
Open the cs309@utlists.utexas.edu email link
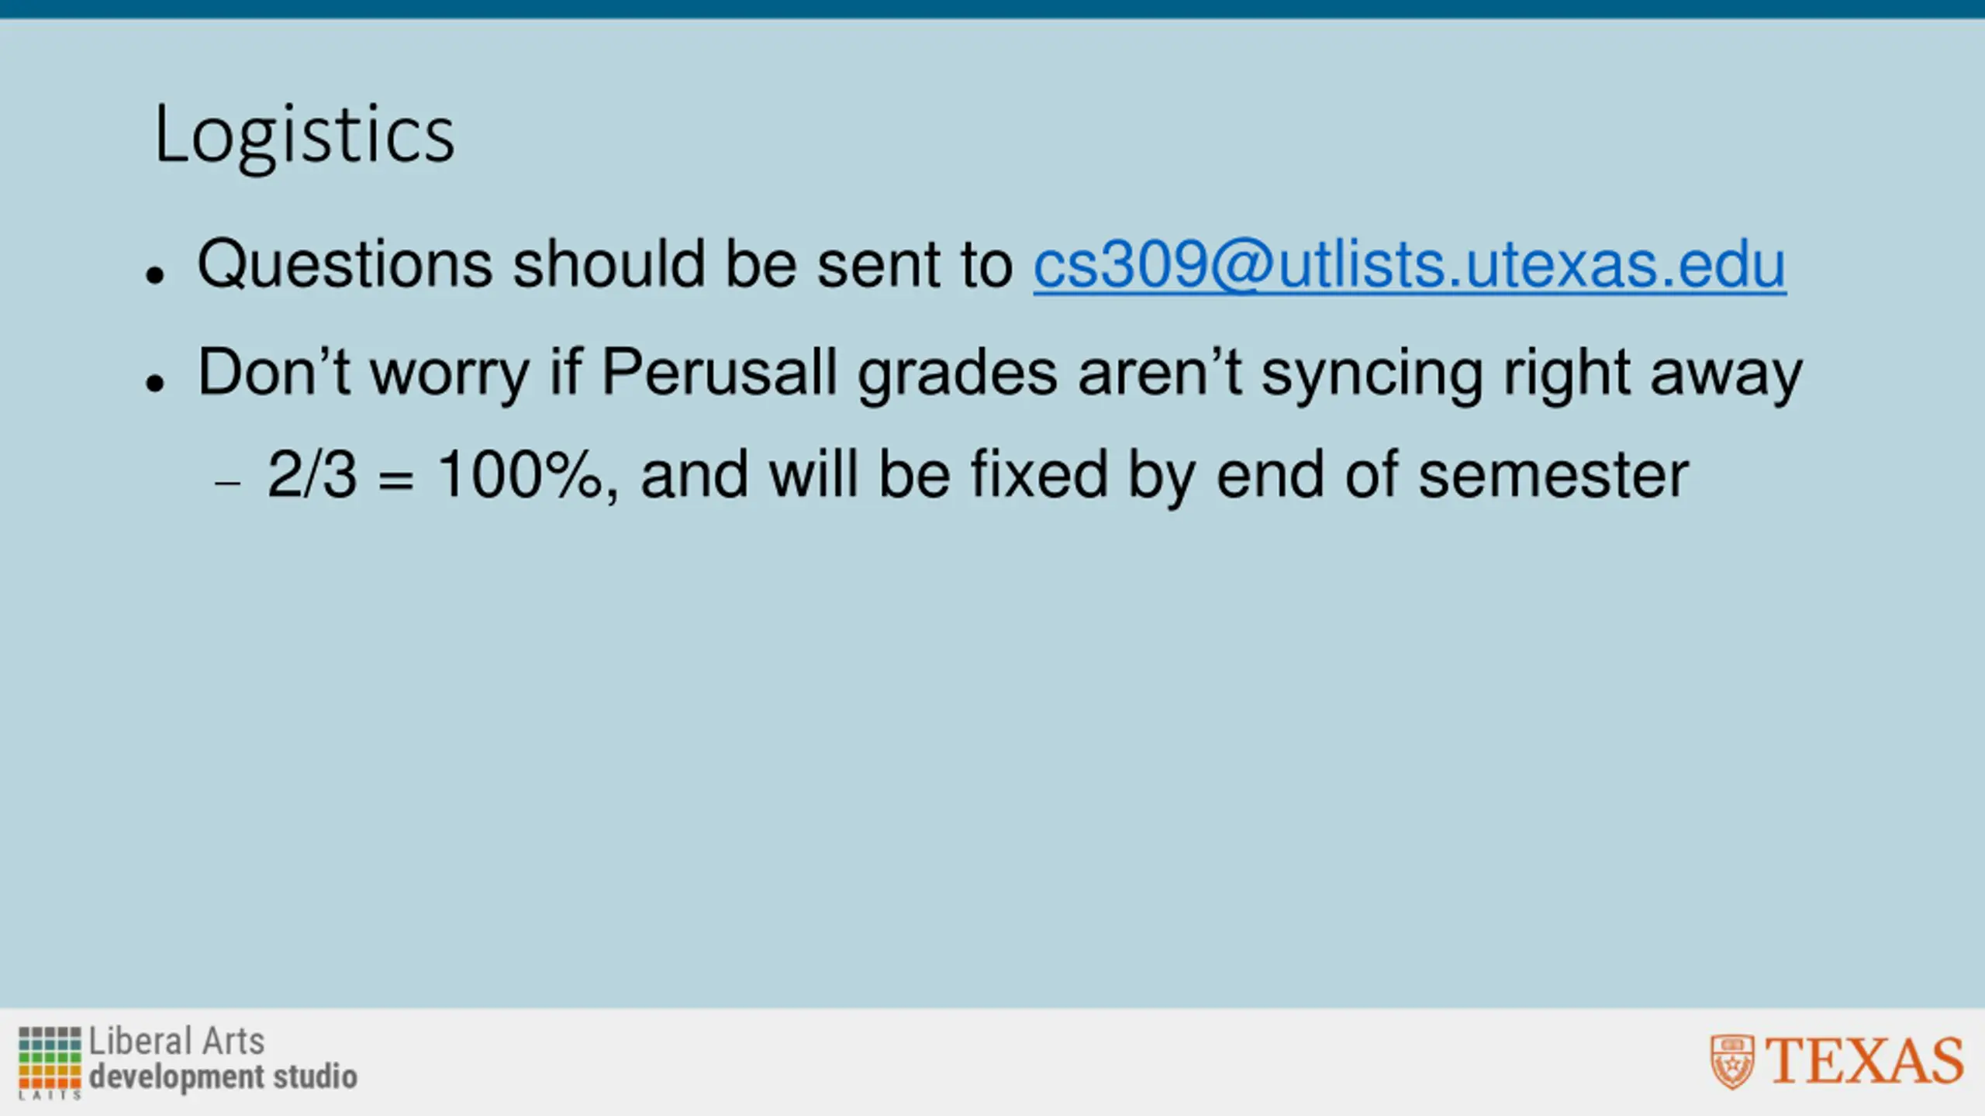pyautogui.click(x=1409, y=265)
